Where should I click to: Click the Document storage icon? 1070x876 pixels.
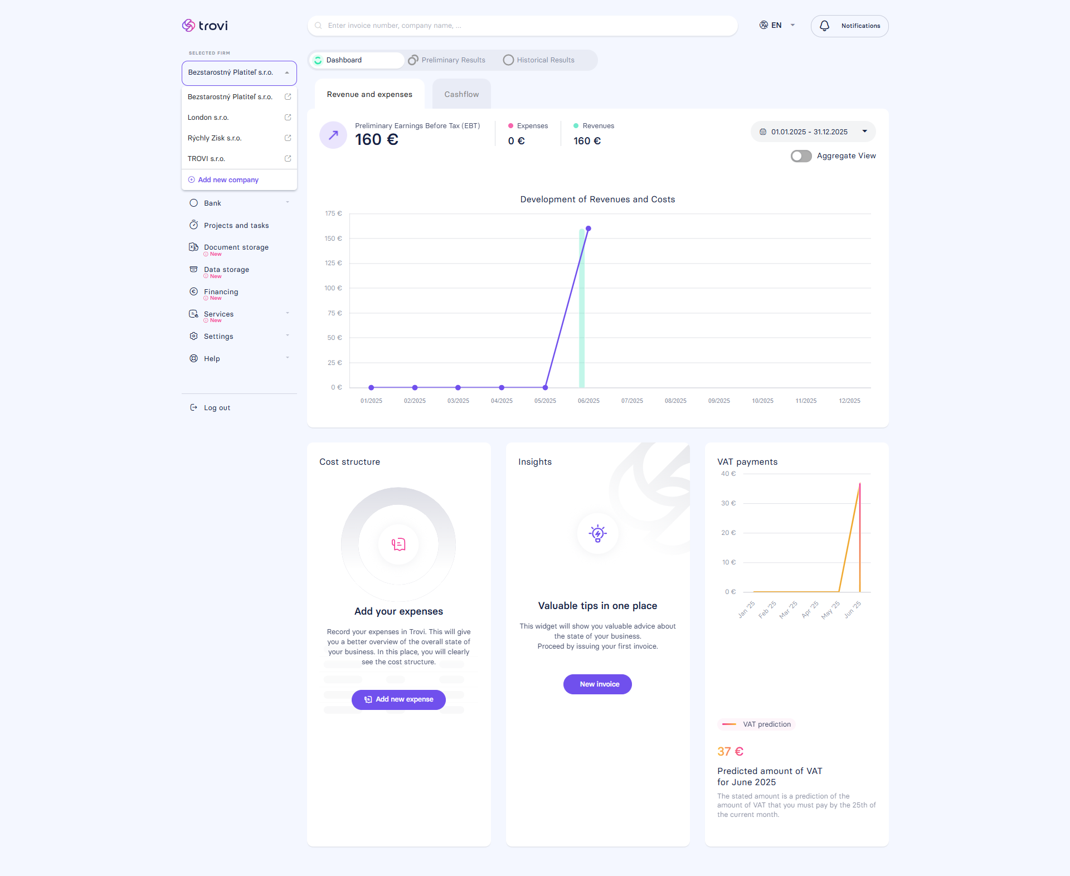point(193,247)
